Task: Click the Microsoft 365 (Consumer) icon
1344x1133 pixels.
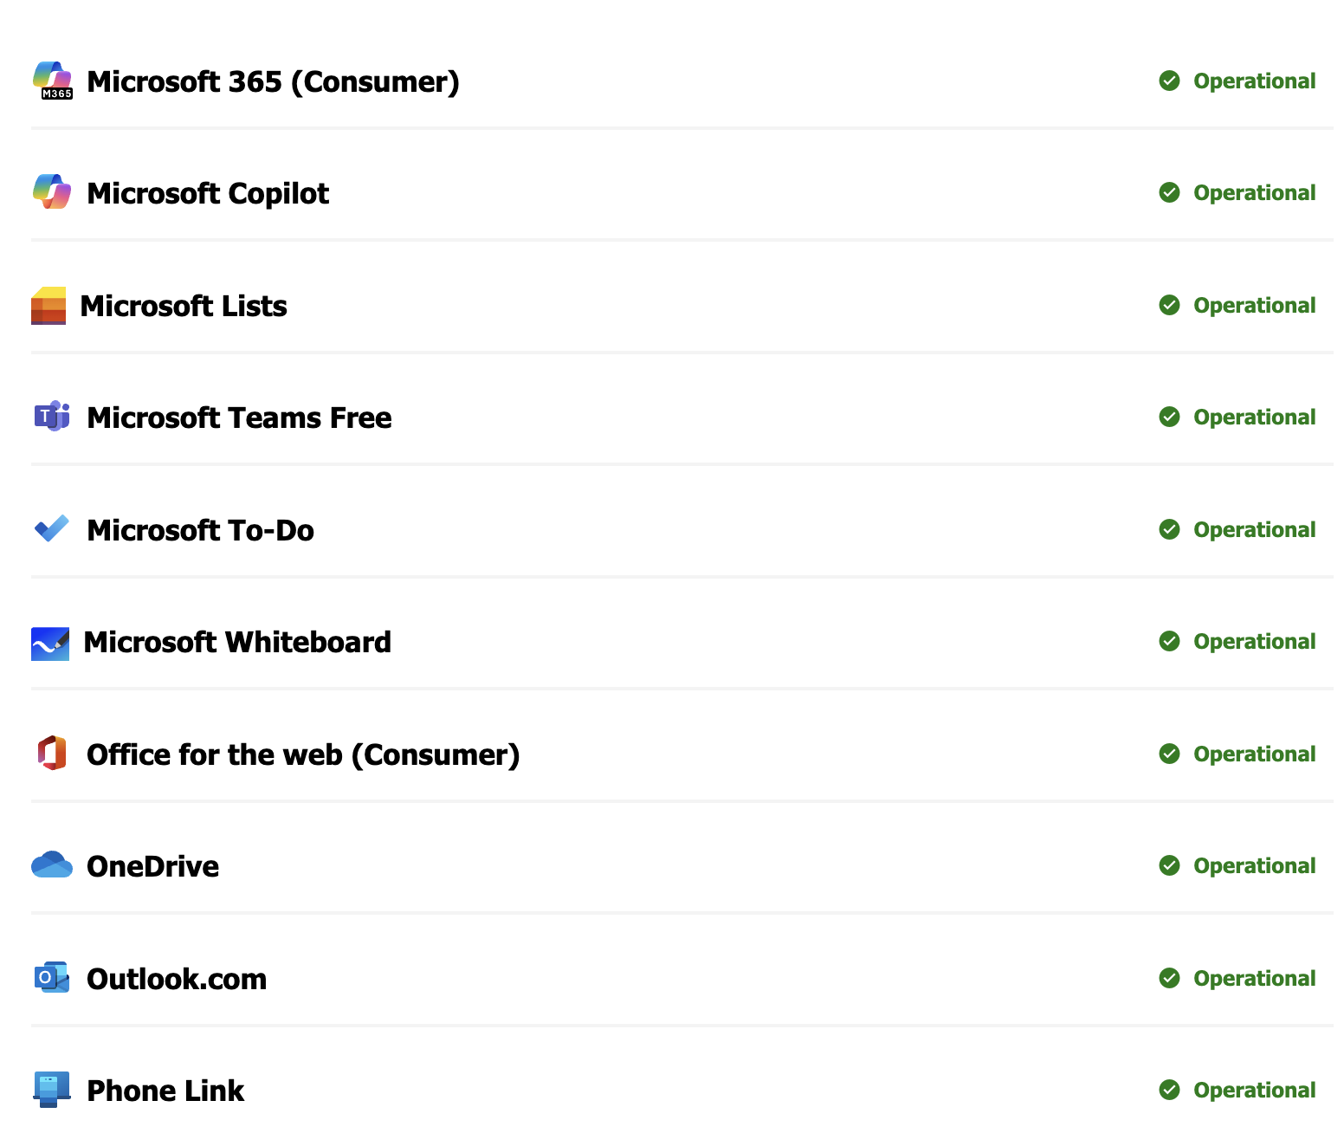Action: [52, 81]
